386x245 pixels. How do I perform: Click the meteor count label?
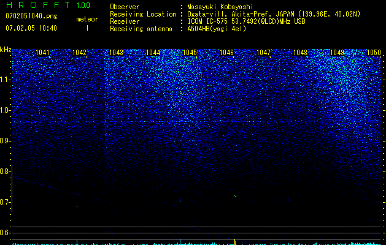(87, 19)
